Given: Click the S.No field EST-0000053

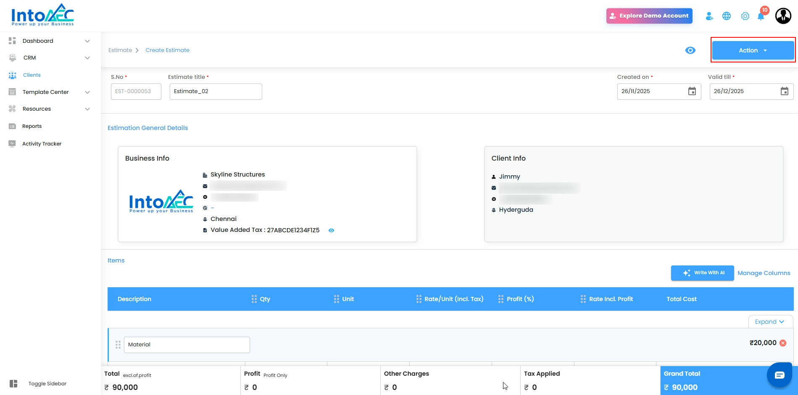Looking at the screenshot, I should (136, 91).
